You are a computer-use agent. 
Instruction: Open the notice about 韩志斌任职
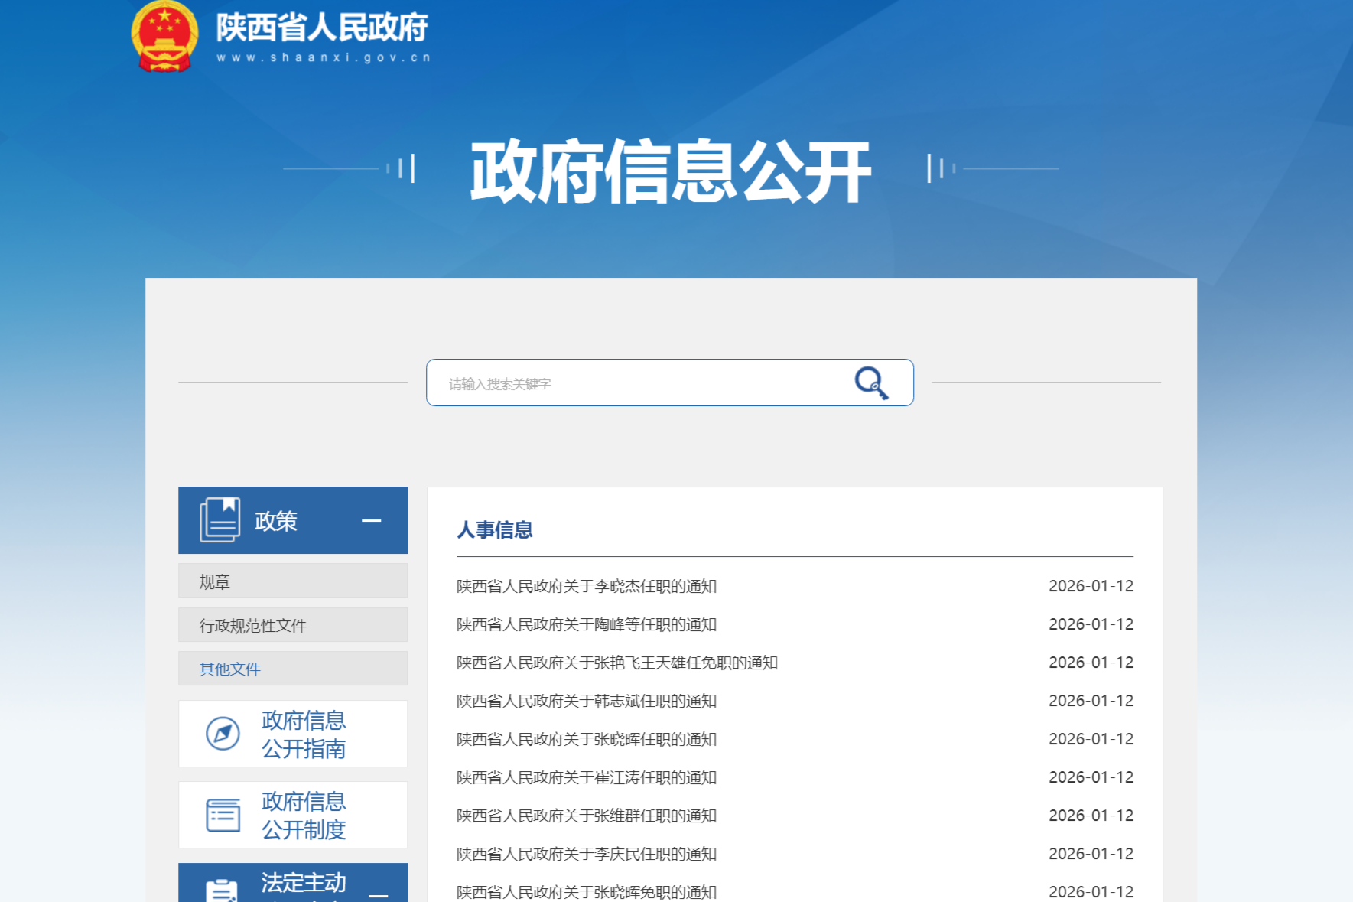587,701
